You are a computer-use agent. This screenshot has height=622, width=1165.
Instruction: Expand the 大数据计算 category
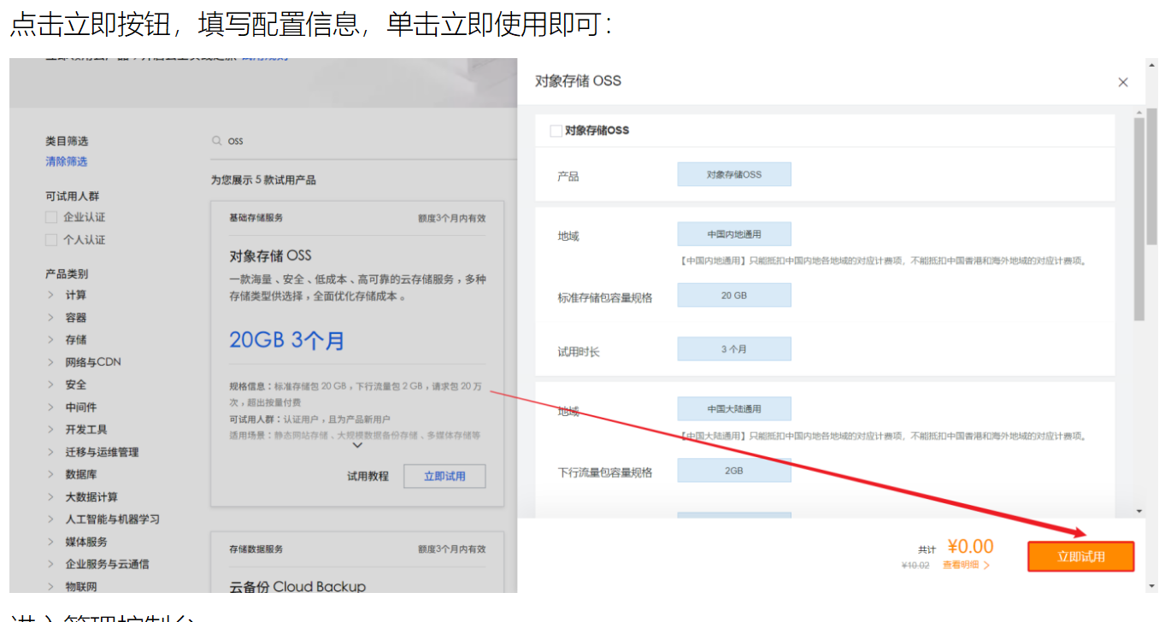pyautogui.click(x=50, y=496)
